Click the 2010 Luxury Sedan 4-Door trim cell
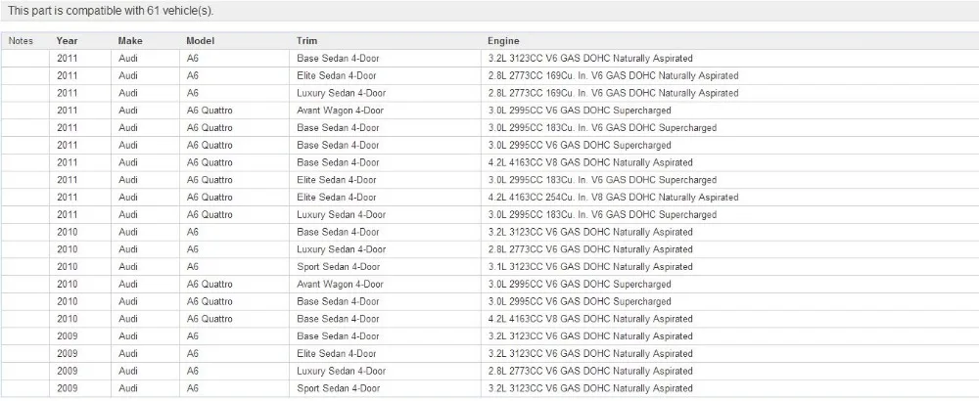The height and width of the screenshot is (401, 979). tap(342, 249)
